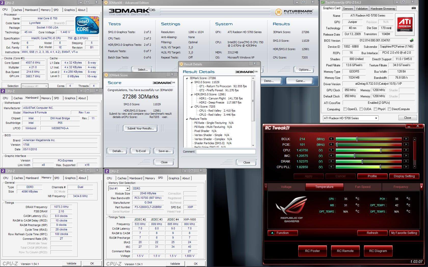The image size is (428, 267).
Task: Raise CPU PLL voltage with its right arrow
Action: 406,167
